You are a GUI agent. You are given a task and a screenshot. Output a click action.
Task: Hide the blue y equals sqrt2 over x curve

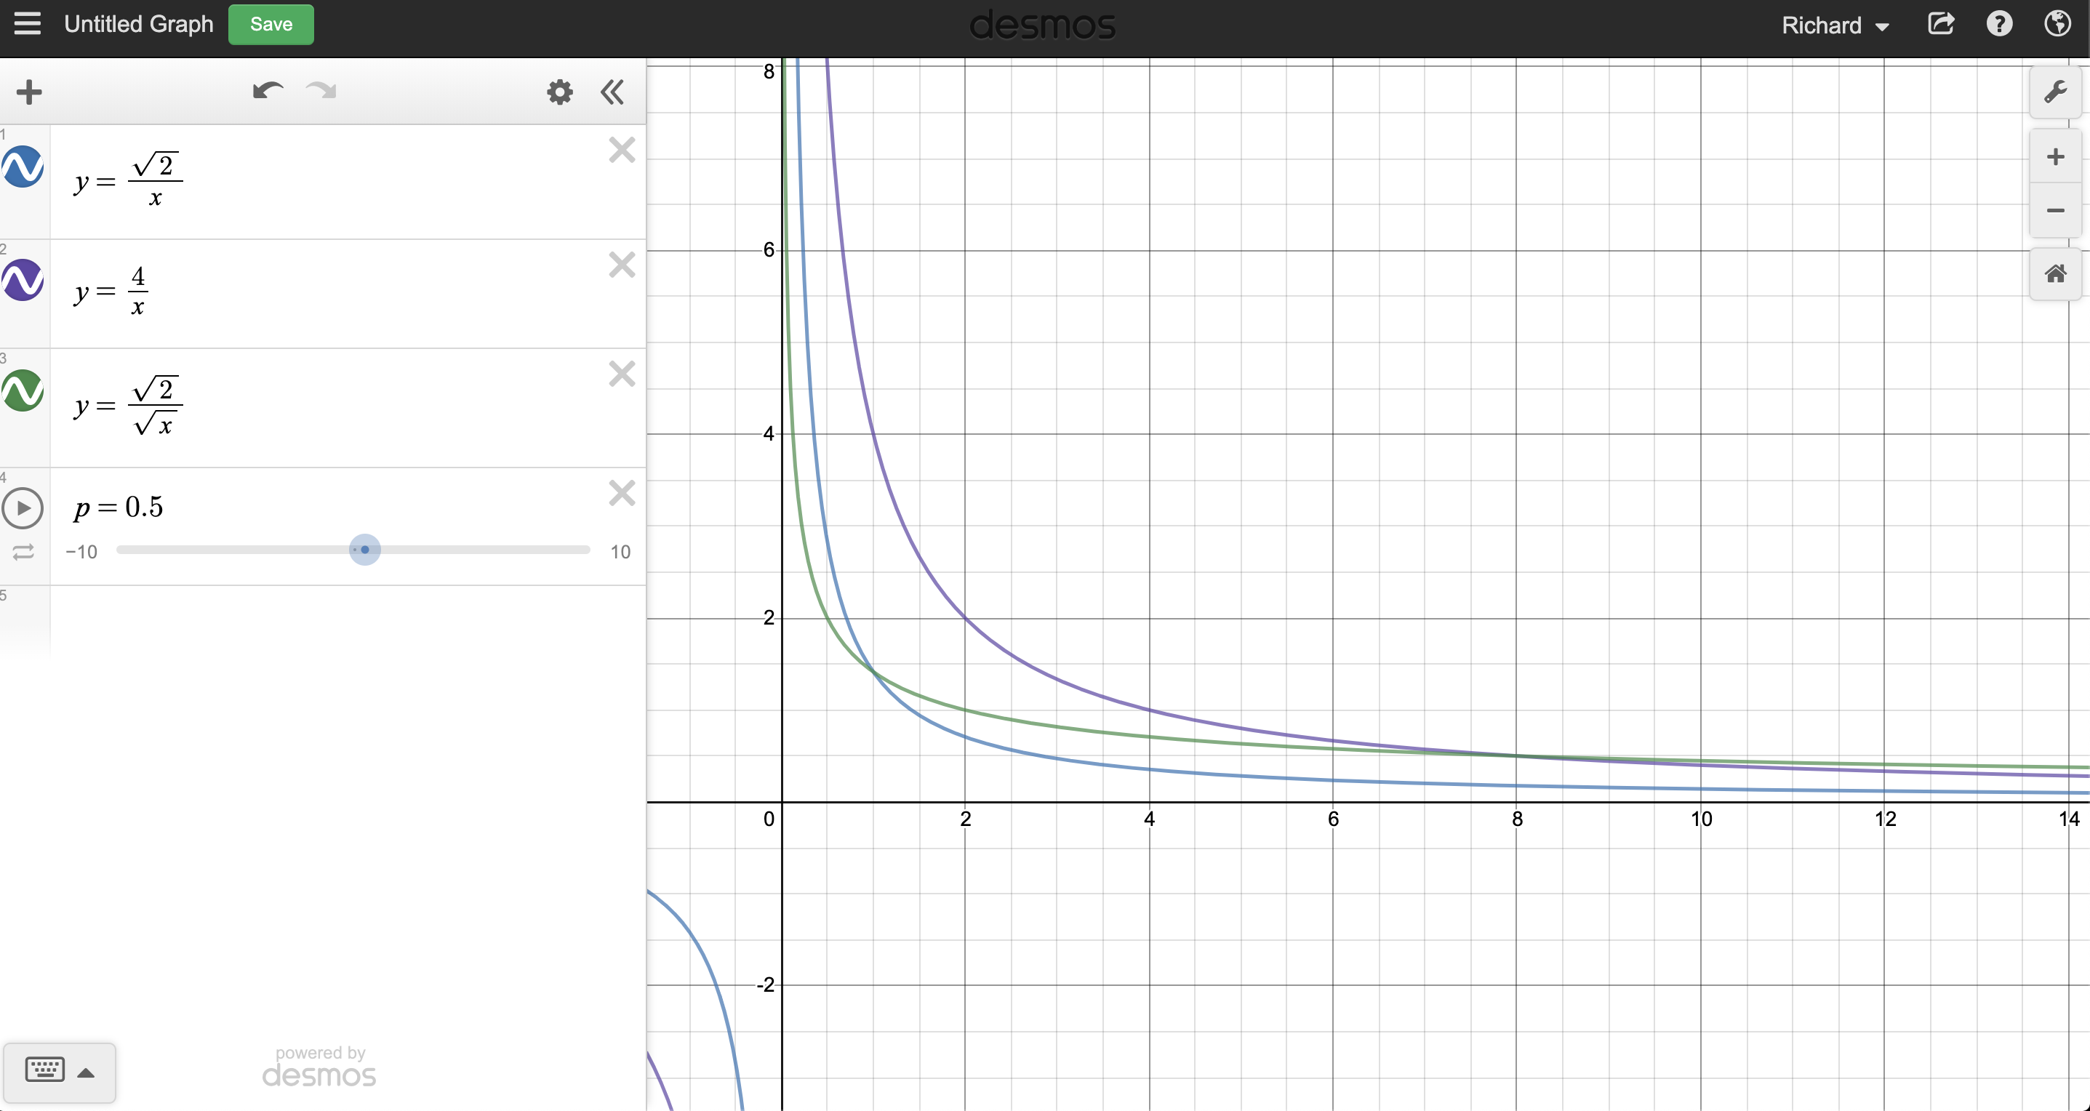click(23, 168)
